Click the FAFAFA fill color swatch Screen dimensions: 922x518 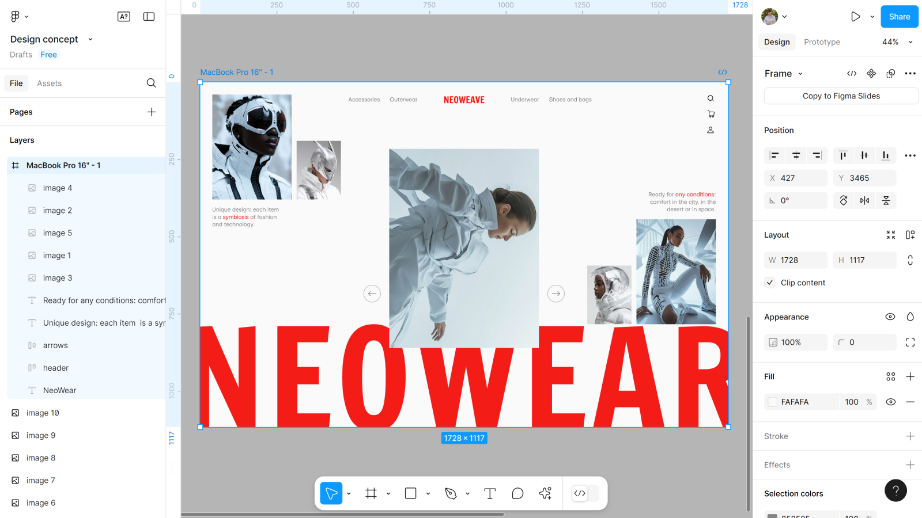coord(773,402)
